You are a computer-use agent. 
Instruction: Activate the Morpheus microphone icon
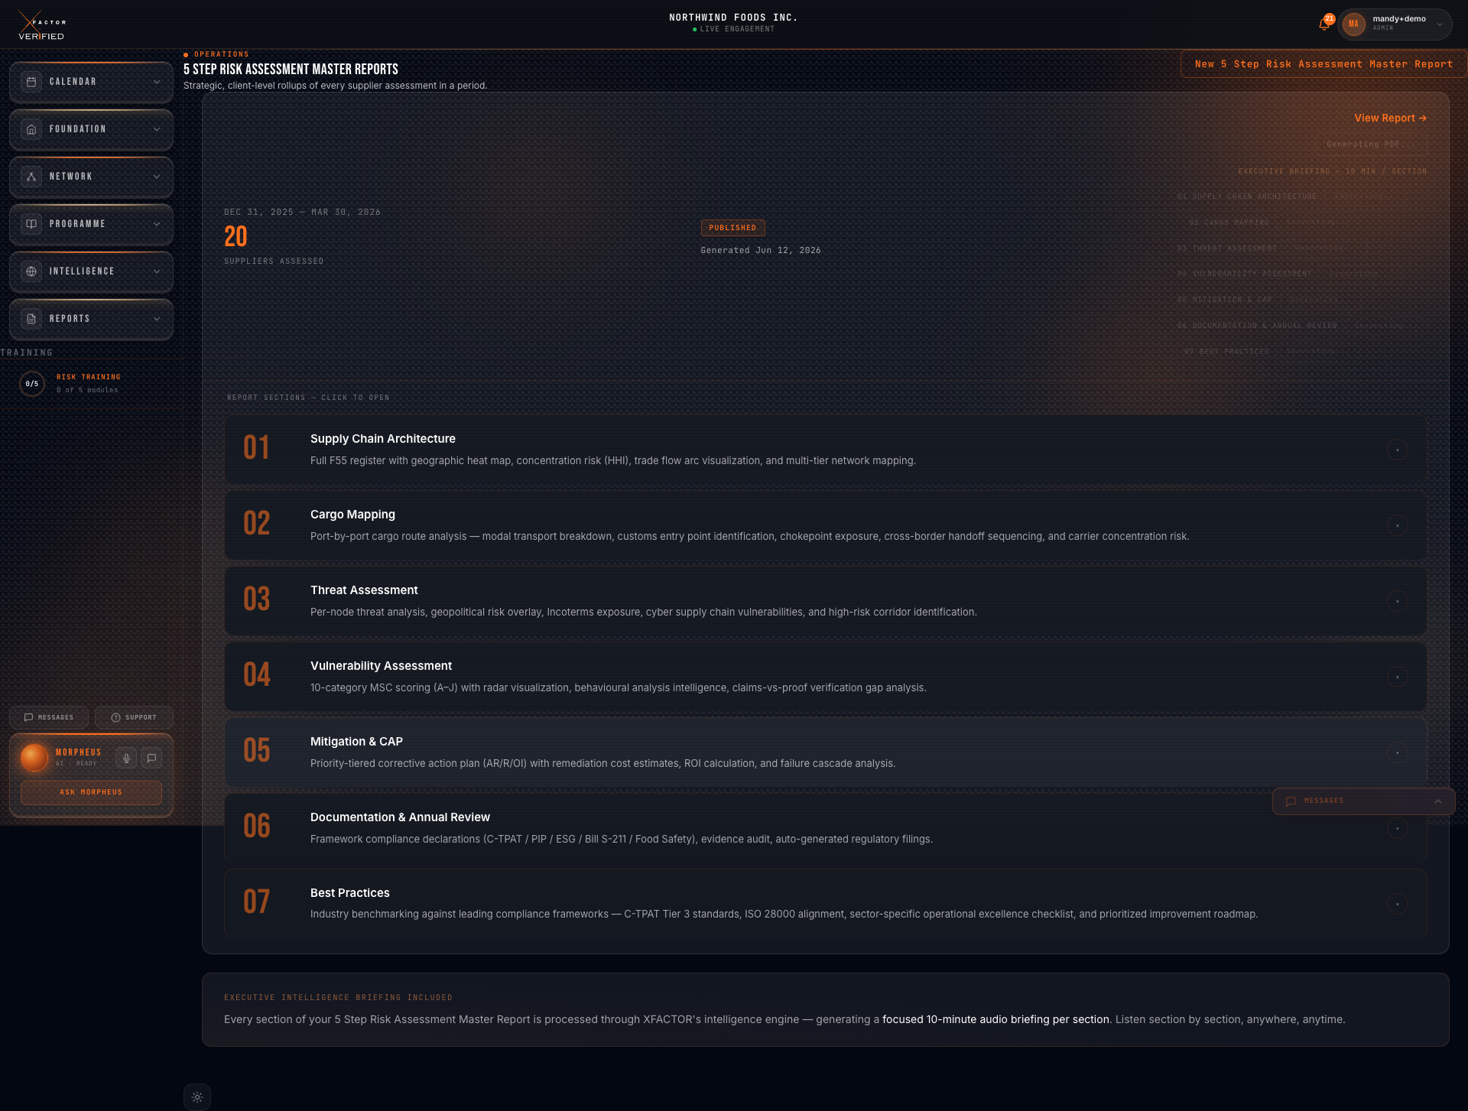coord(126,758)
